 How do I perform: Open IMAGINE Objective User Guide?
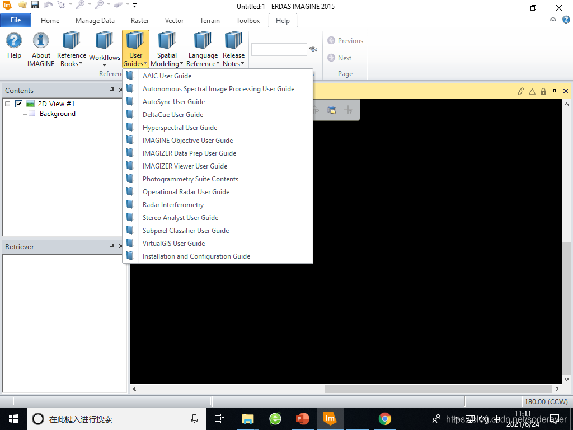(x=218, y=141)
